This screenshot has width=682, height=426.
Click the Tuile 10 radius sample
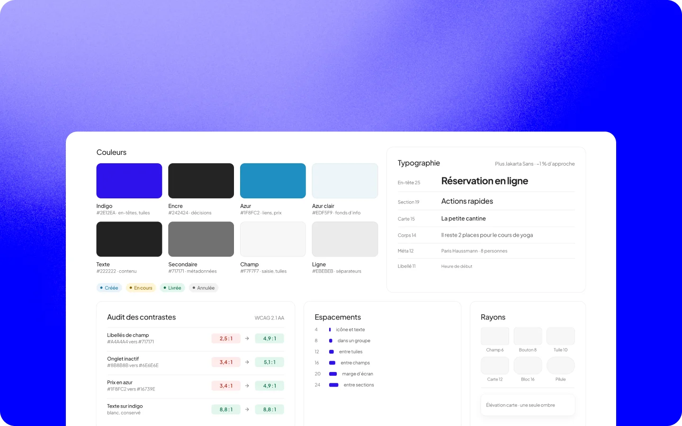coord(561,336)
